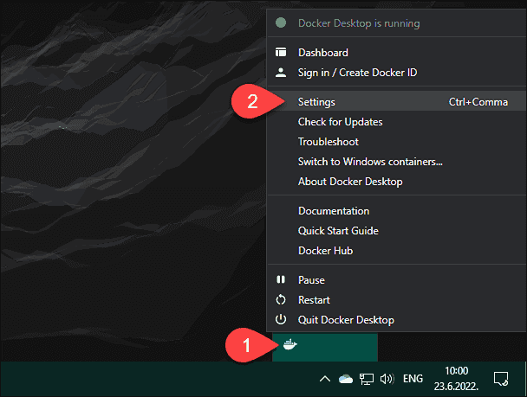This screenshot has height=397, width=527.
Task: Open Docker Hub menu entry
Action: [x=327, y=251]
